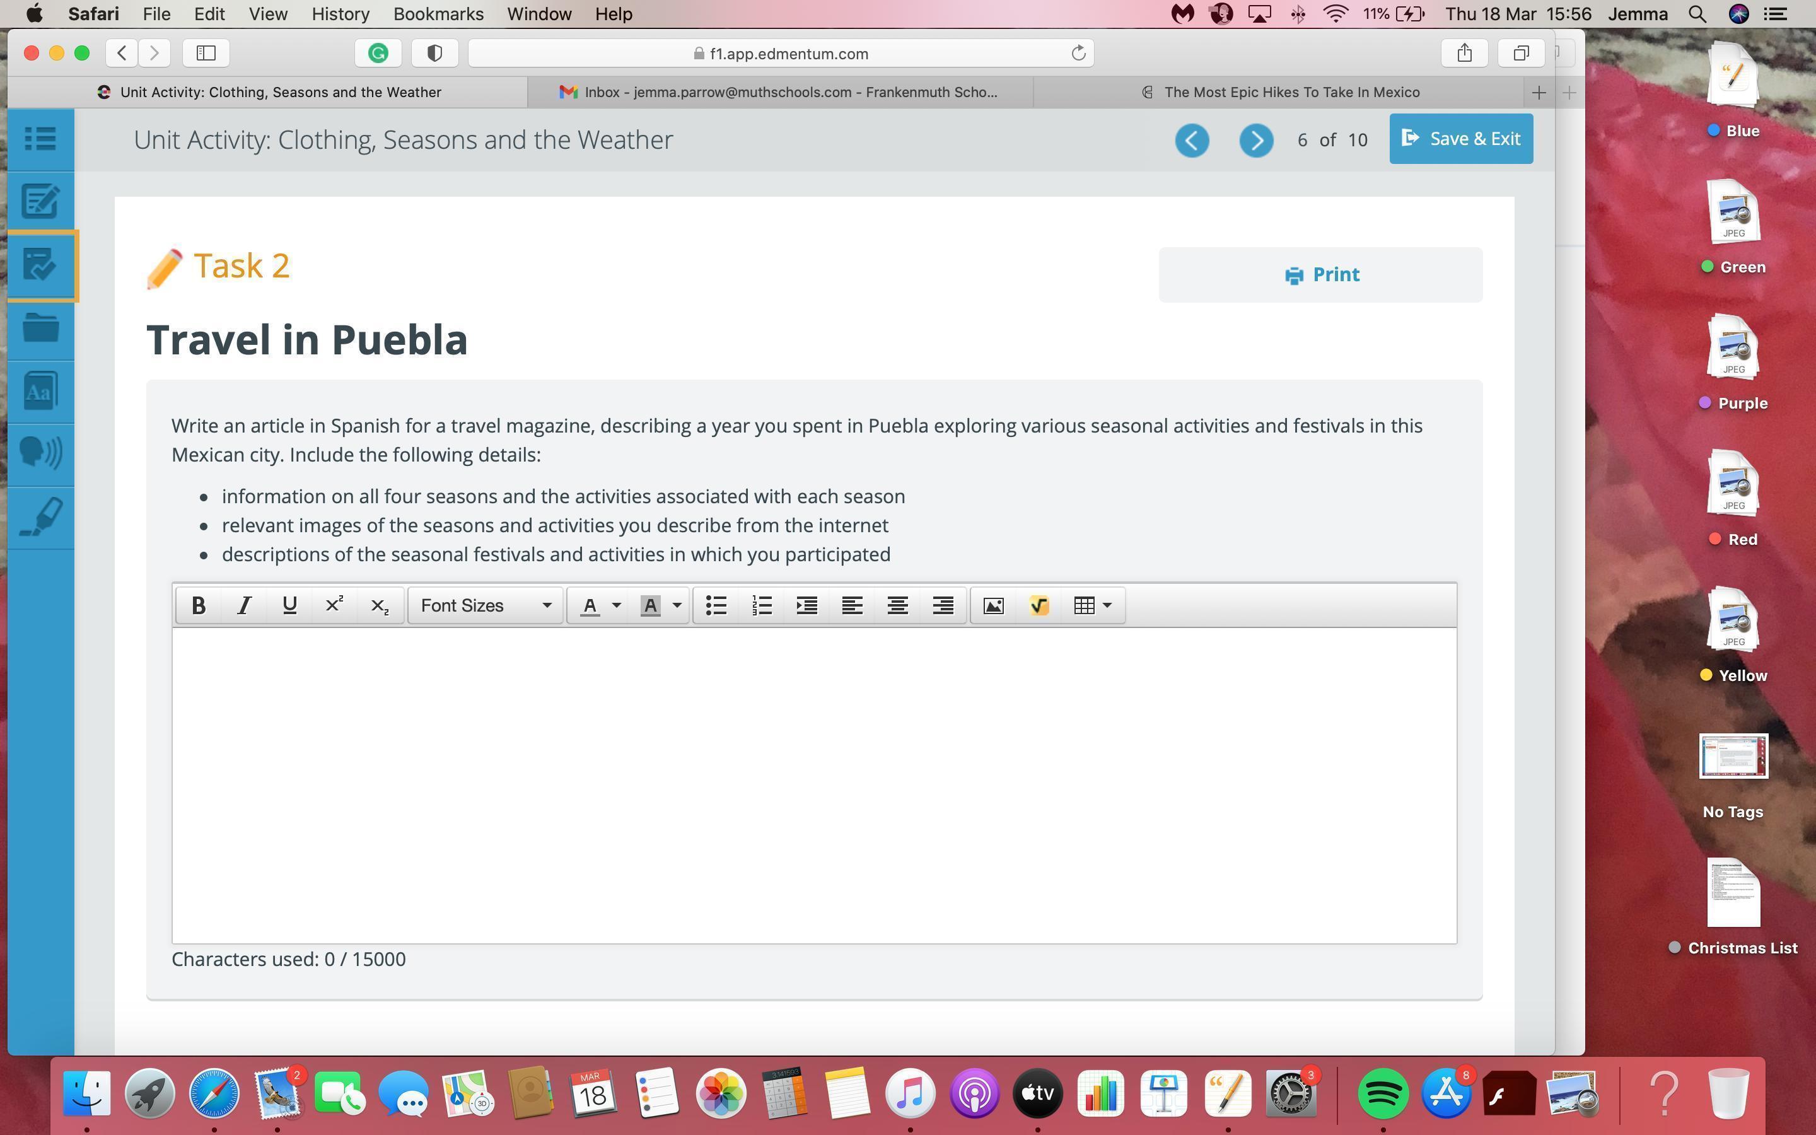Center align the text
This screenshot has height=1135, width=1816.
click(x=897, y=606)
